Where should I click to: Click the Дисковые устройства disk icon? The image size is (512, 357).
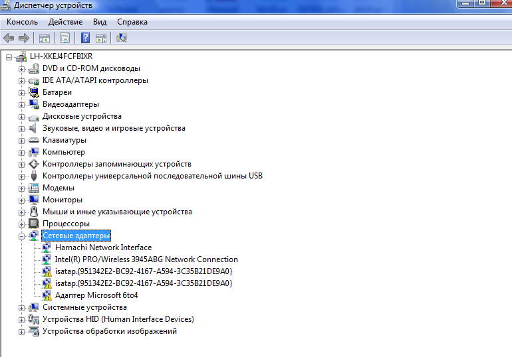coord(34,117)
